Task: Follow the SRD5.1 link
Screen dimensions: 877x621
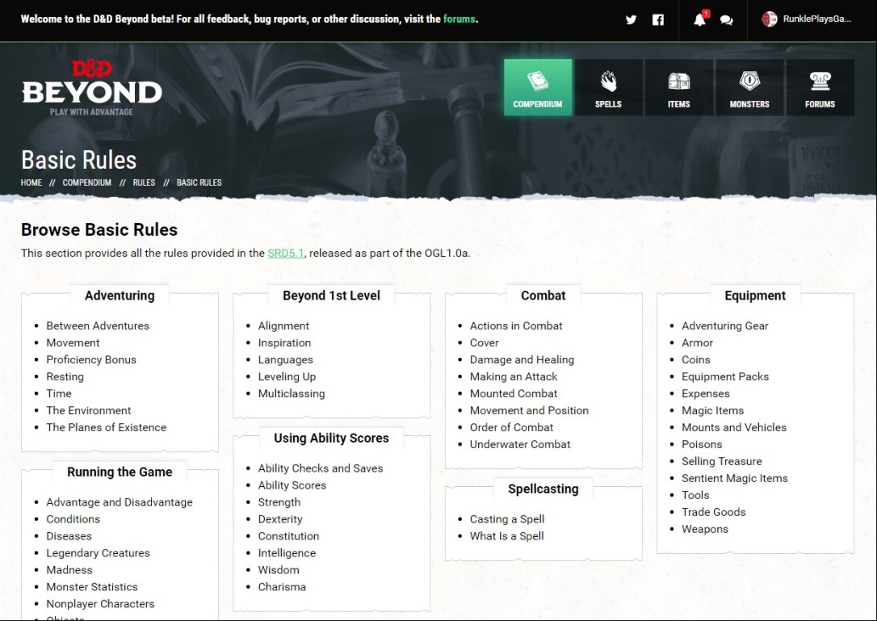Action: 286,253
